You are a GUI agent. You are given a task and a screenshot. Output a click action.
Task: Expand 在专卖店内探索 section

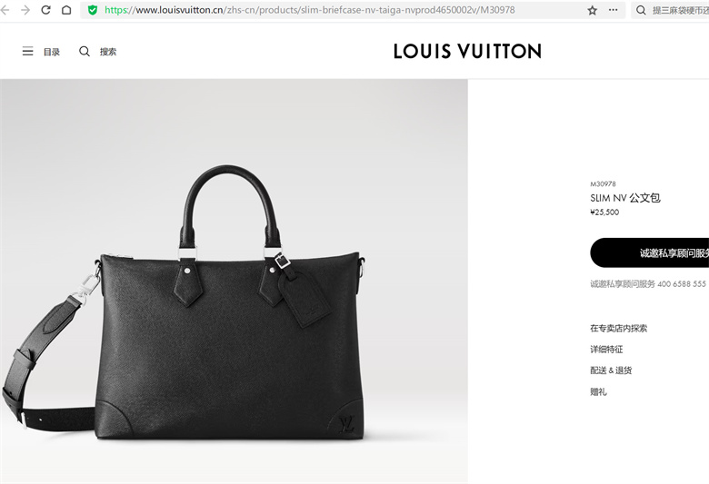coord(618,329)
